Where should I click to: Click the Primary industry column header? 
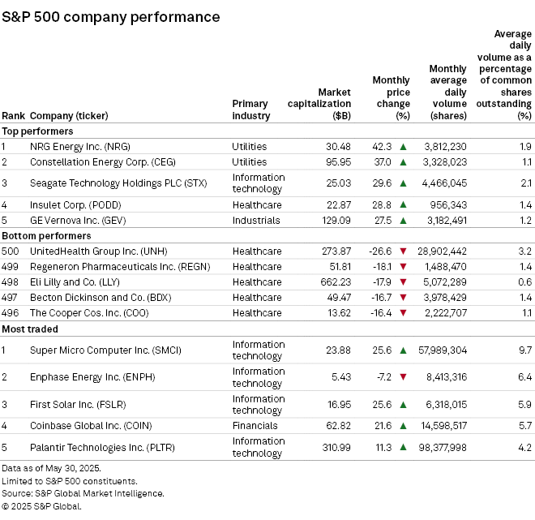[x=251, y=110]
